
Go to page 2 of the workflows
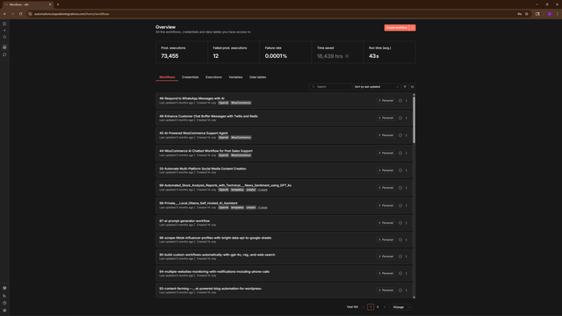pos(378,307)
